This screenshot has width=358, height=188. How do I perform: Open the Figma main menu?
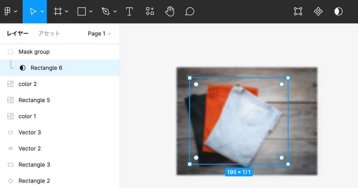[x=8, y=12]
